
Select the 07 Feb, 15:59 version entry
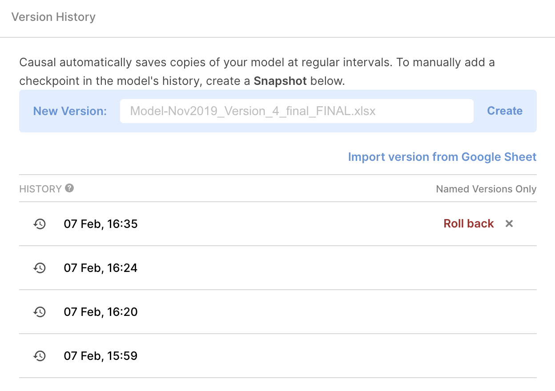[101, 356]
